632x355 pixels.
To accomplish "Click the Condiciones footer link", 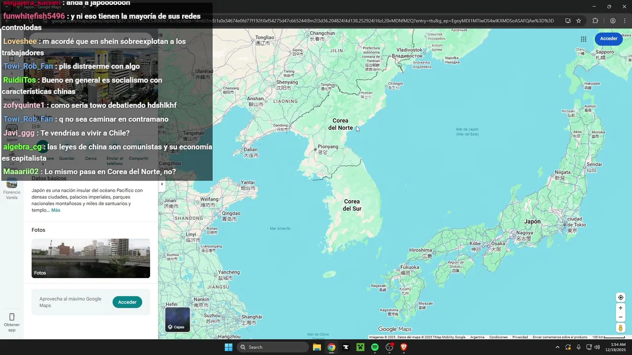I will (x=498, y=337).
